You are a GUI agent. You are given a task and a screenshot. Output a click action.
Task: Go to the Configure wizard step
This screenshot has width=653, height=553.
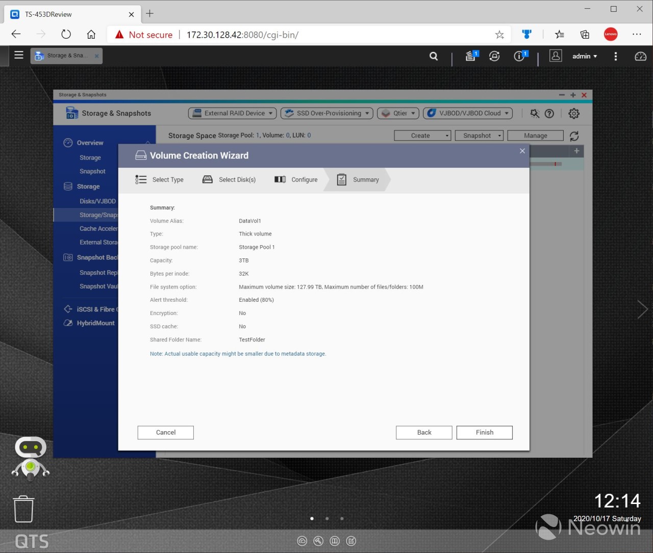tap(296, 180)
